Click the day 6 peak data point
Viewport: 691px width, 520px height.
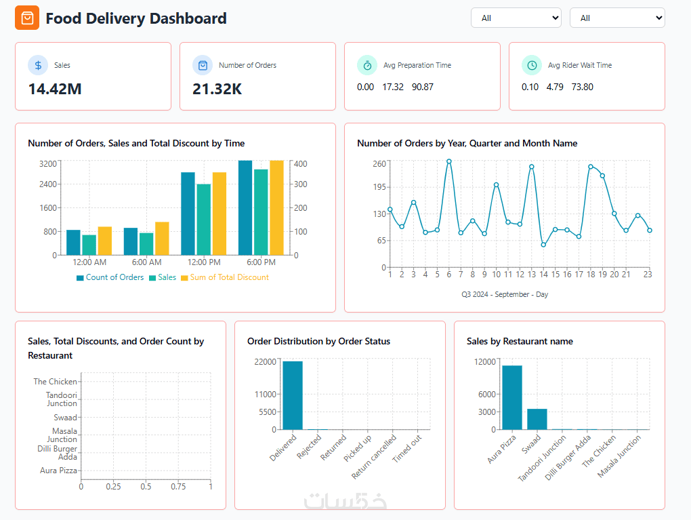tap(448, 161)
